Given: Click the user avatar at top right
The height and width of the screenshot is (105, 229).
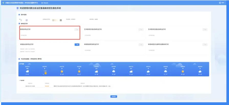Looking at the screenshot, I should click(x=220, y=3).
